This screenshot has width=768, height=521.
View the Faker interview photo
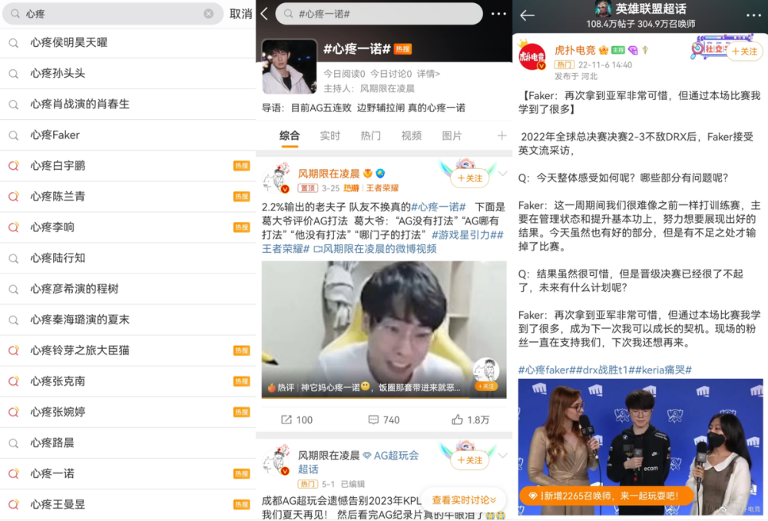pyautogui.click(x=641, y=446)
